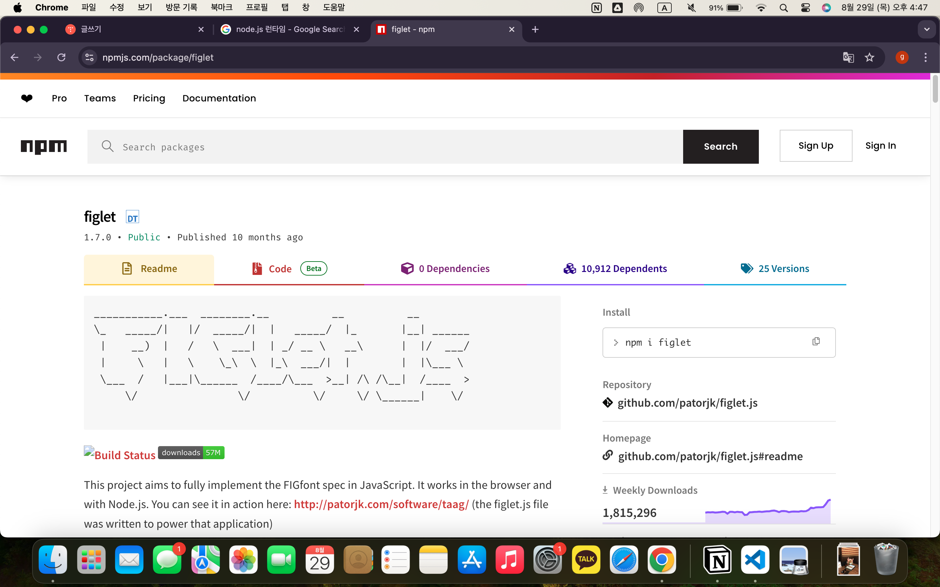Viewport: 940px width, 587px height.
Task: Click the address bar URL npmjs.com/package/figlet
Action: coord(158,57)
